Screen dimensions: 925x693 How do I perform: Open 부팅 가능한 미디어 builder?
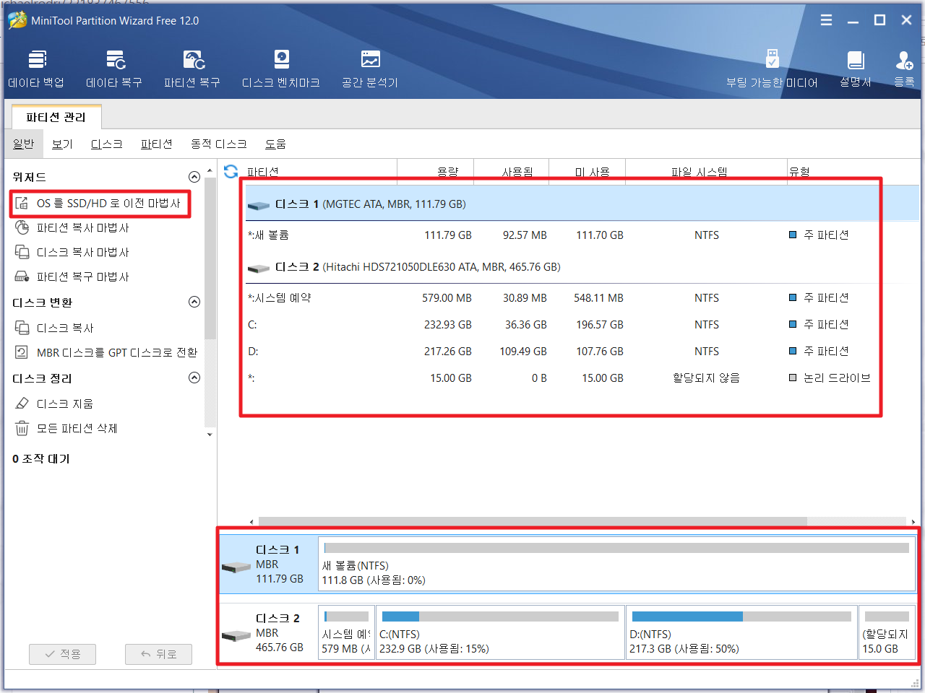772,69
